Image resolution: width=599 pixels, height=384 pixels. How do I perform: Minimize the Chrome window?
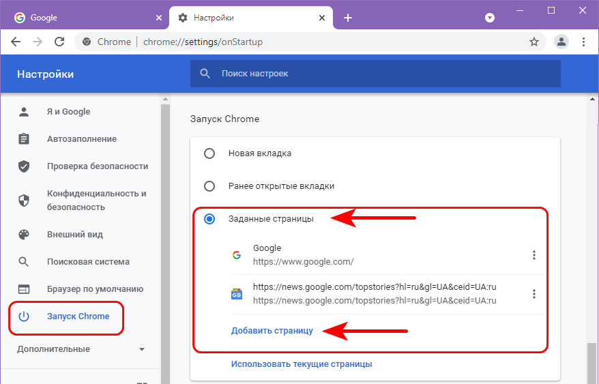[x=520, y=11]
